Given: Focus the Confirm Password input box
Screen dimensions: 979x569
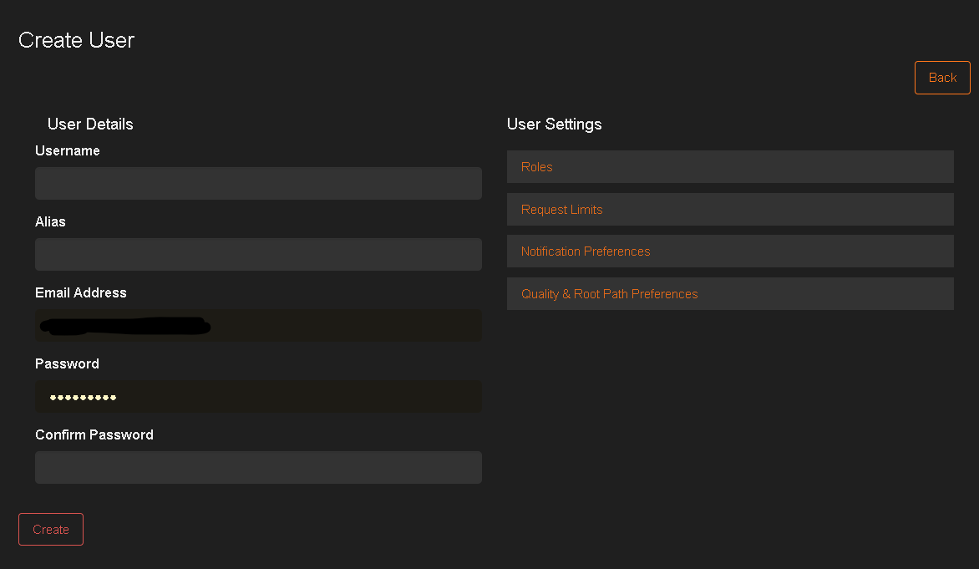Looking at the screenshot, I should coord(258,468).
